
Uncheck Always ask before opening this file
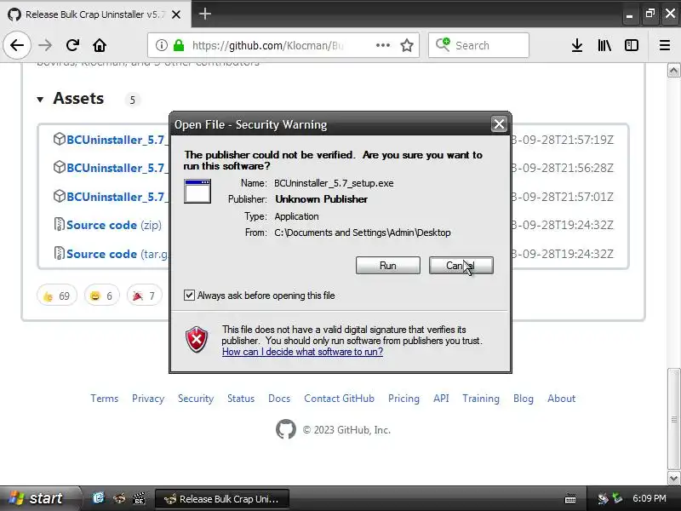point(189,295)
